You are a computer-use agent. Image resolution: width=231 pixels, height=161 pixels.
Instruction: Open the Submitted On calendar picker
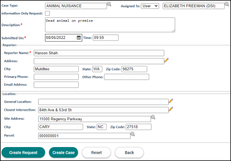pyautogui.click(x=79, y=38)
